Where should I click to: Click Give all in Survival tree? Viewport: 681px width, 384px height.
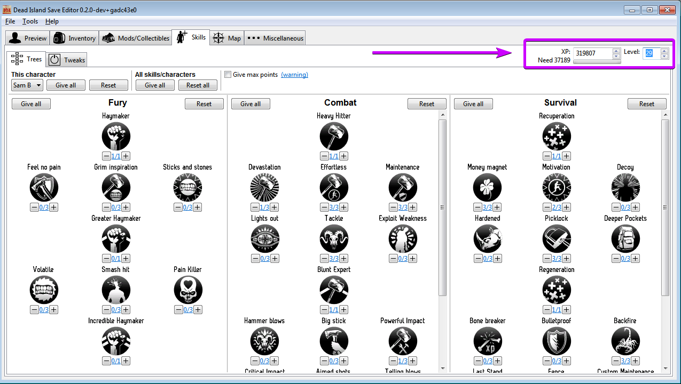point(473,104)
